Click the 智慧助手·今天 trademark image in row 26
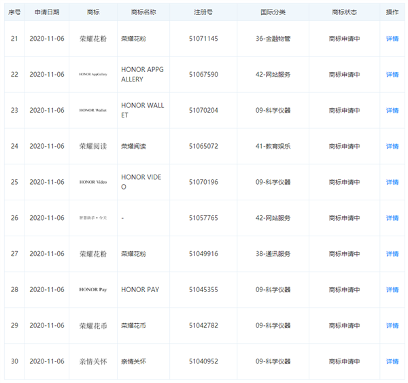This screenshot has width=408, height=383. 93,218
